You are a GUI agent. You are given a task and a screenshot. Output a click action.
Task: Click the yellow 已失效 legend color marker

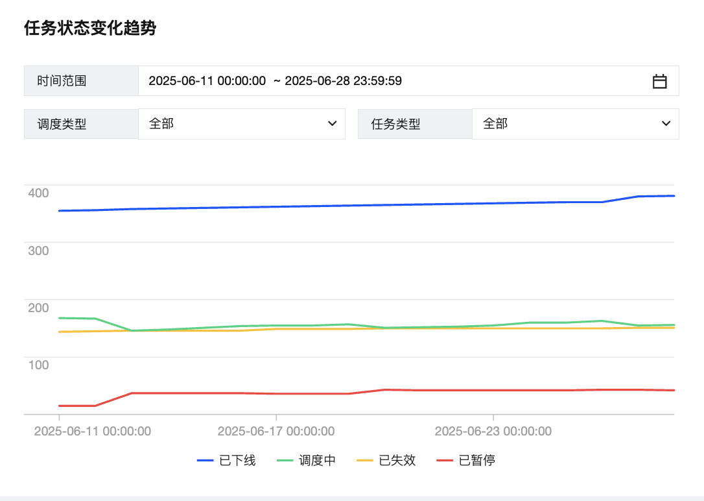[364, 461]
